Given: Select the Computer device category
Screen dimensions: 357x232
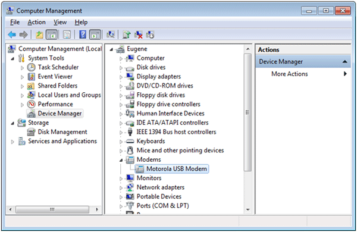Looking at the screenshot, I should (x=151, y=58).
